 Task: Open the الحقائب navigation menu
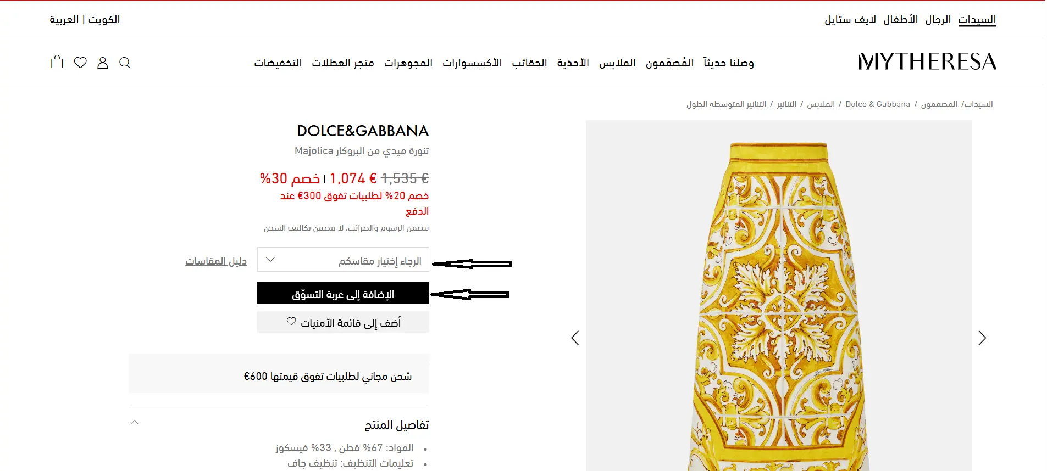(x=529, y=63)
